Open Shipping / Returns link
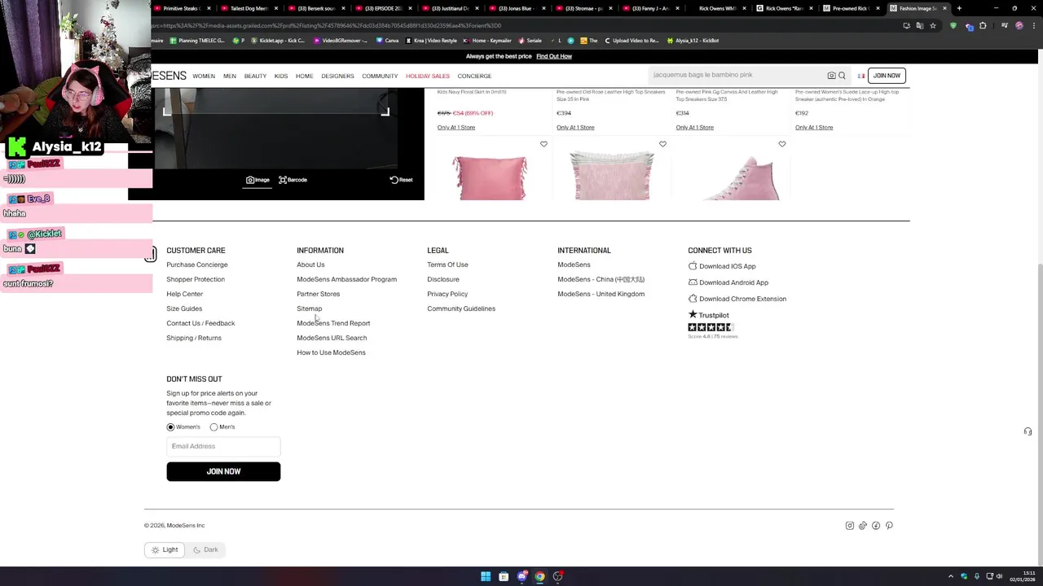The width and height of the screenshot is (1043, 586). (194, 339)
